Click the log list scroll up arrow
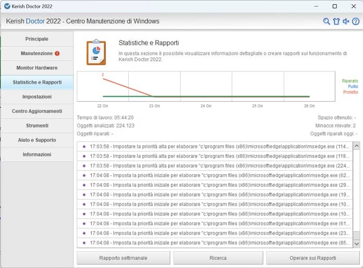Image resolution: width=363 pixels, height=268 pixels. 357,146
